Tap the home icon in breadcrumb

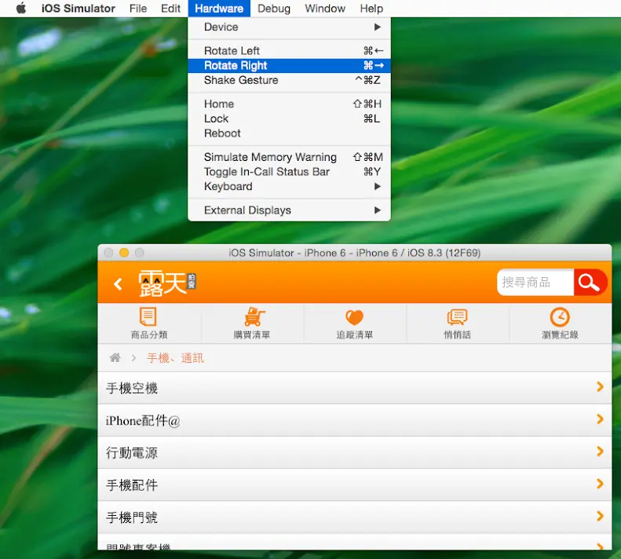click(x=115, y=358)
